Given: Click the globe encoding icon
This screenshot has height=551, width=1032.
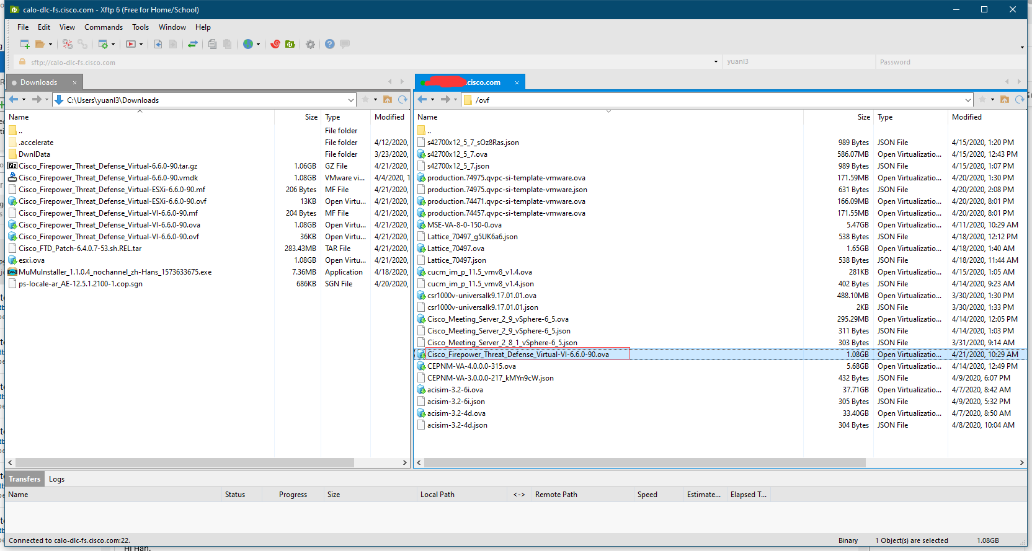Looking at the screenshot, I should pos(248,44).
